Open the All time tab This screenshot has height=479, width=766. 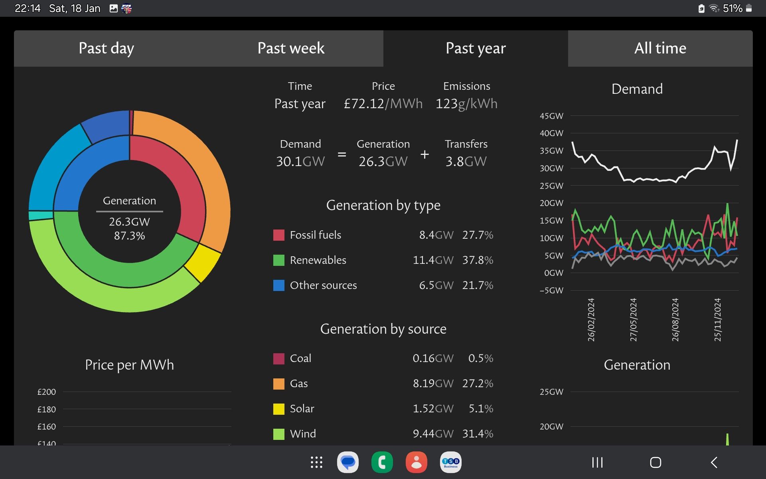pos(660,48)
